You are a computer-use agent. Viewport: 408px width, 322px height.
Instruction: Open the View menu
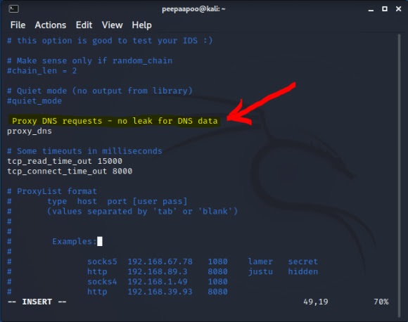[x=112, y=25]
